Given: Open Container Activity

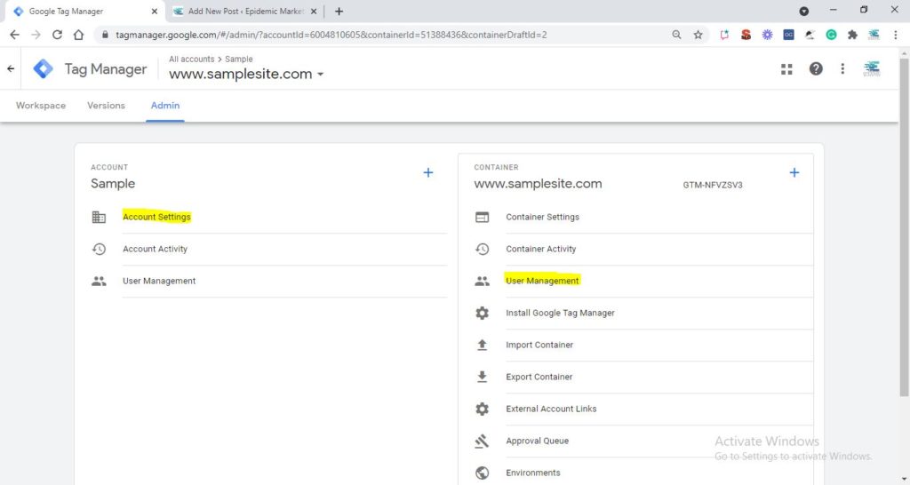Looking at the screenshot, I should pos(541,249).
